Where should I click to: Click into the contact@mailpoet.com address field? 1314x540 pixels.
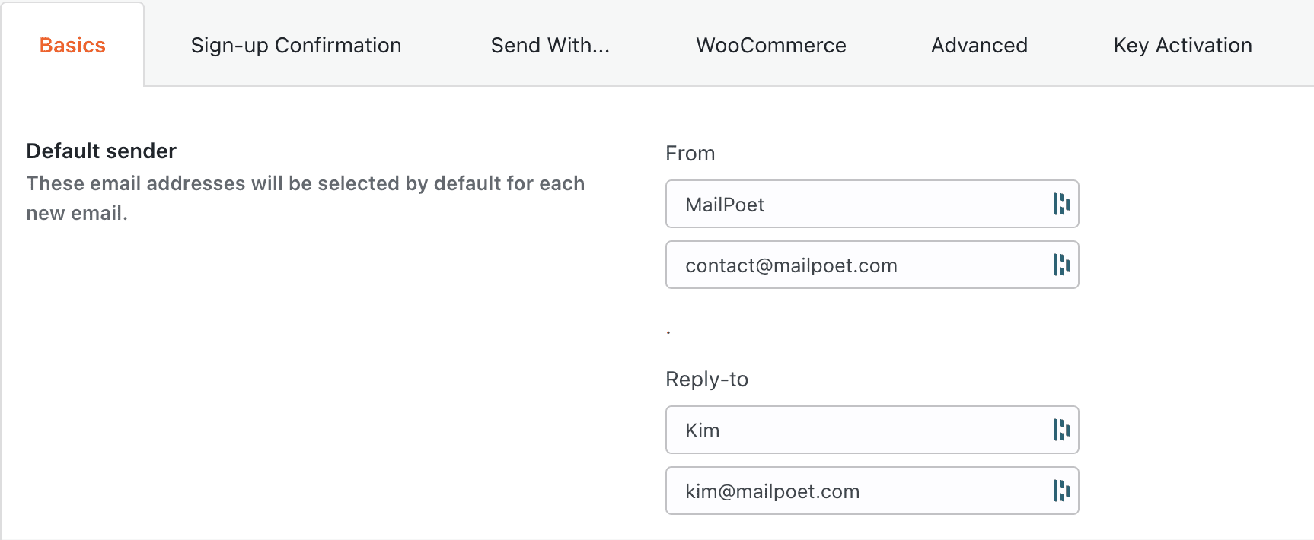(x=853, y=265)
